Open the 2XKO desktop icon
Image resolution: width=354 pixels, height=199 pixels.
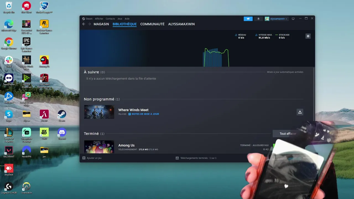pyautogui.click(x=44, y=134)
